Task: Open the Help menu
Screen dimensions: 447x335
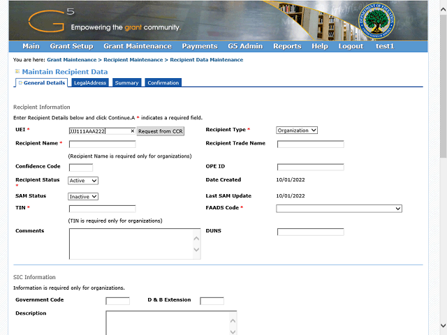Action: coord(320,46)
